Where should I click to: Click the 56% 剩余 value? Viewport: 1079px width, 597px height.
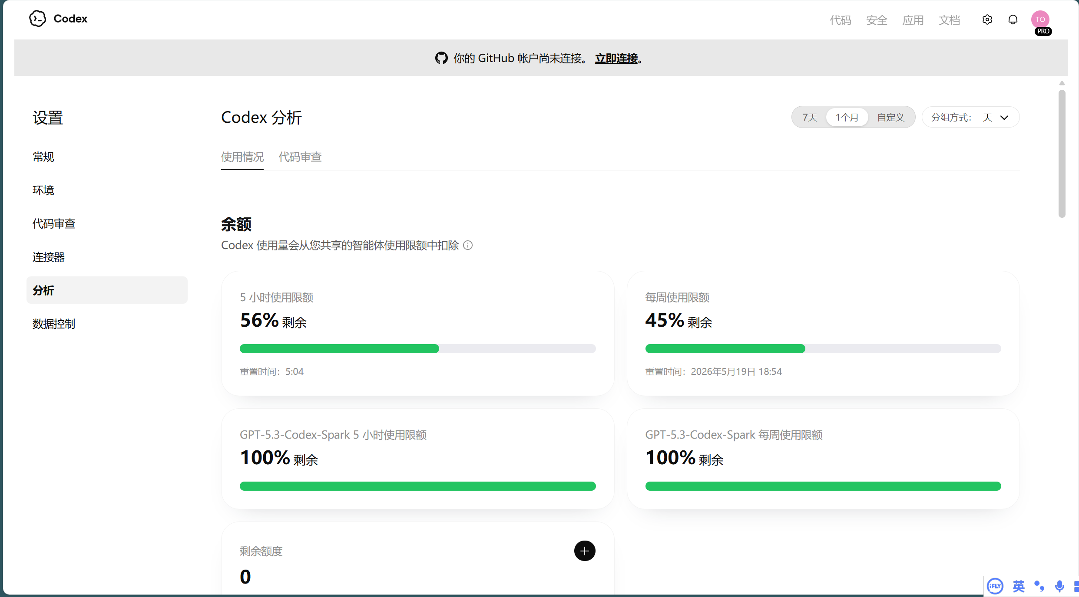(x=273, y=321)
